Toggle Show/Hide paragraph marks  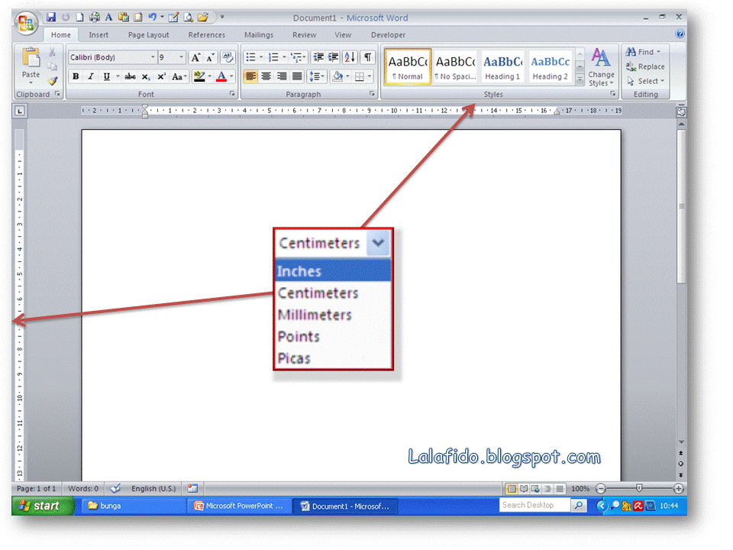[368, 57]
